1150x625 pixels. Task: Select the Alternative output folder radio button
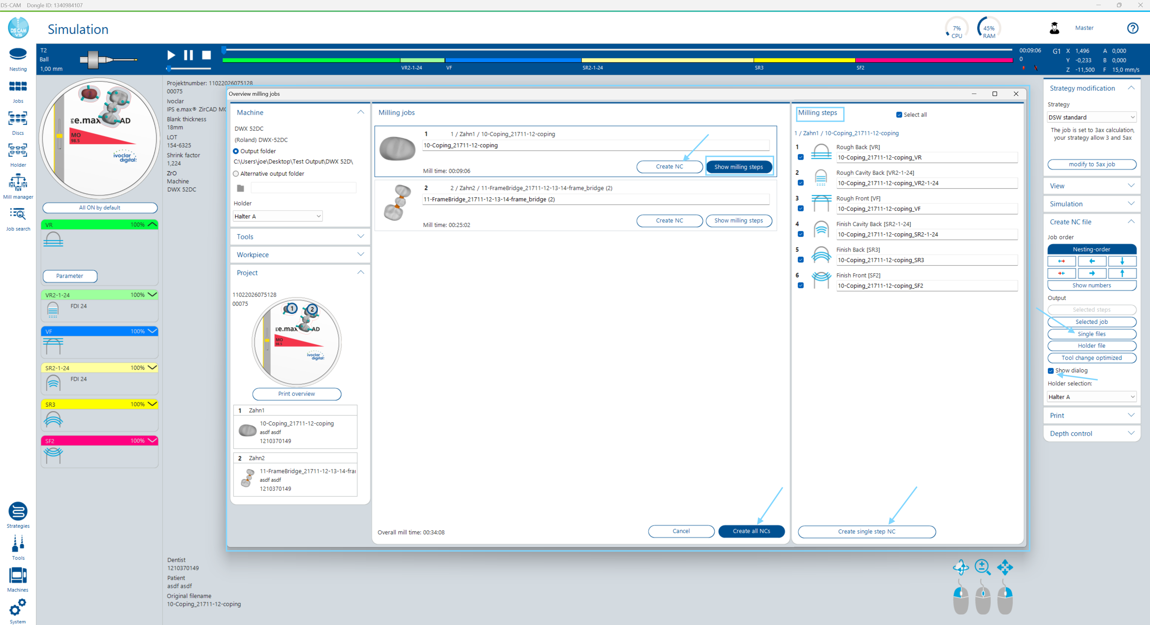pos(236,174)
